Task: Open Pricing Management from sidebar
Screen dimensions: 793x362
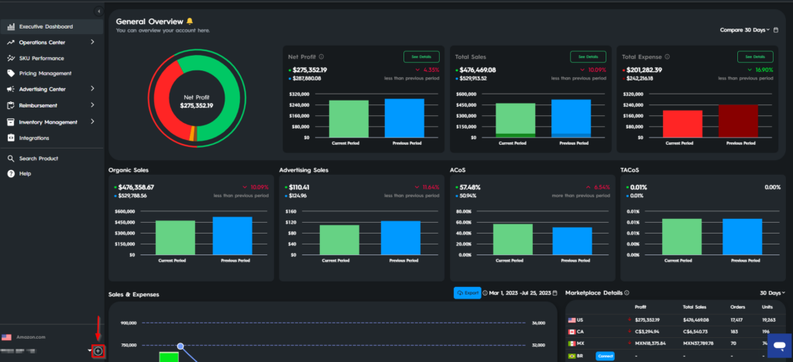Action: pyautogui.click(x=45, y=73)
